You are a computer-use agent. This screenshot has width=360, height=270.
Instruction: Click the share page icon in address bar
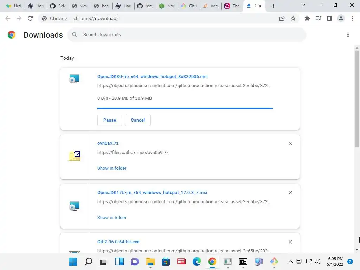[x=282, y=18]
